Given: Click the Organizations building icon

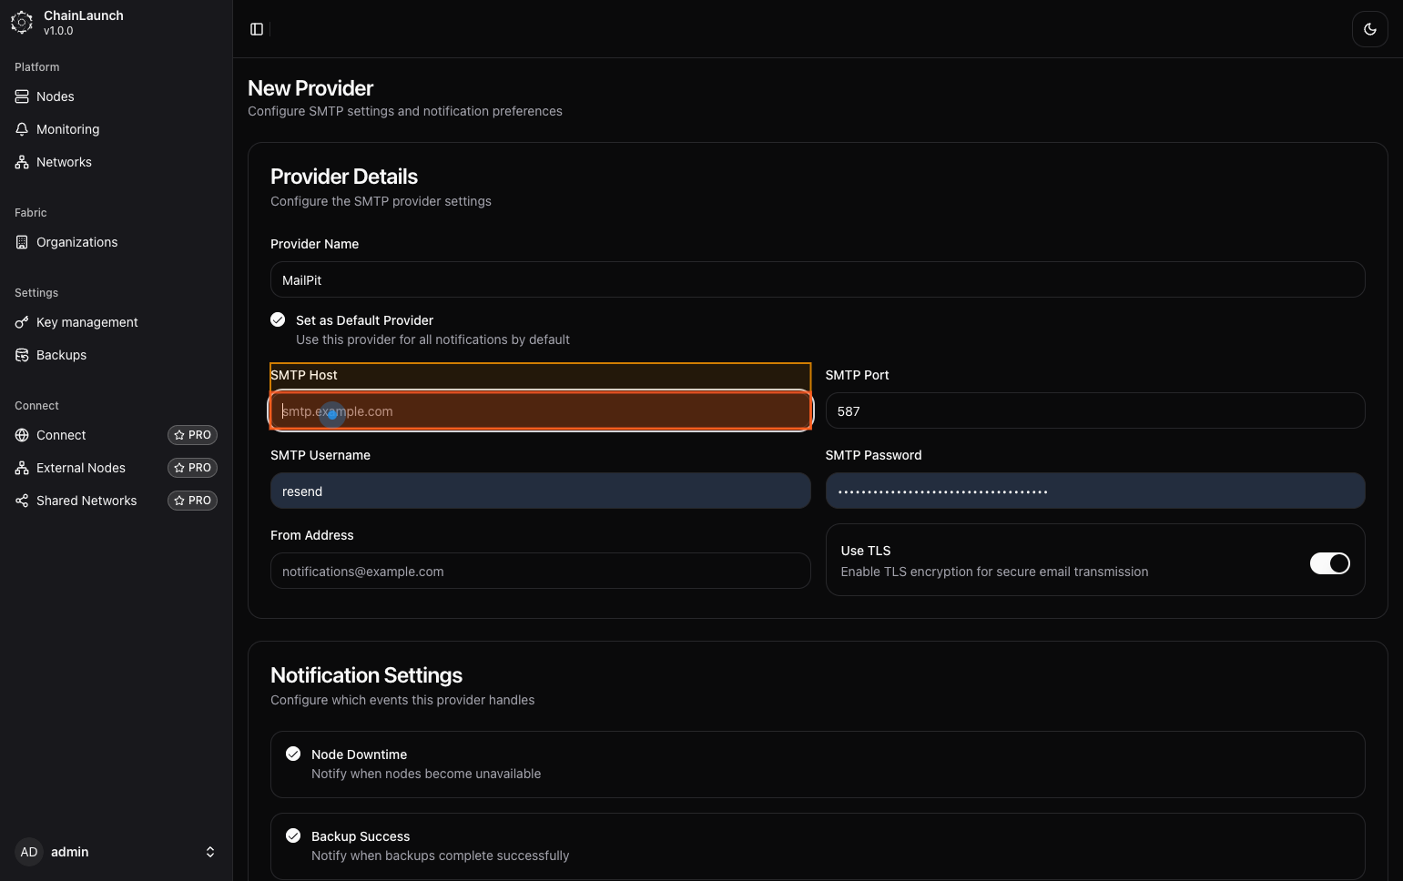Looking at the screenshot, I should [22, 242].
